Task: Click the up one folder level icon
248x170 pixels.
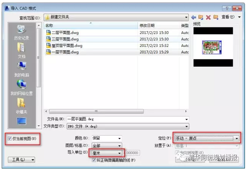Action: pyautogui.click(x=201, y=17)
